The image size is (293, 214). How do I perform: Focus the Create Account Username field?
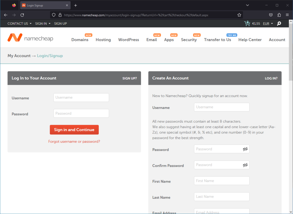[222, 107]
